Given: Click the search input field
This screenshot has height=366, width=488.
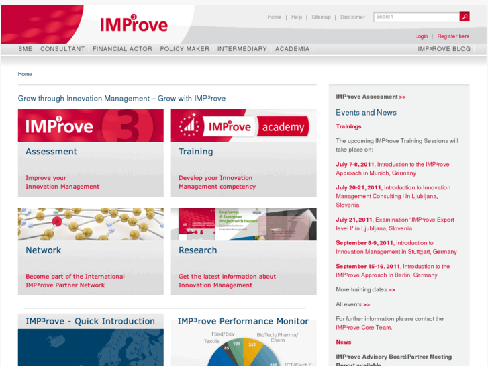Looking at the screenshot, I should pyautogui.click(x=416, y=17).
